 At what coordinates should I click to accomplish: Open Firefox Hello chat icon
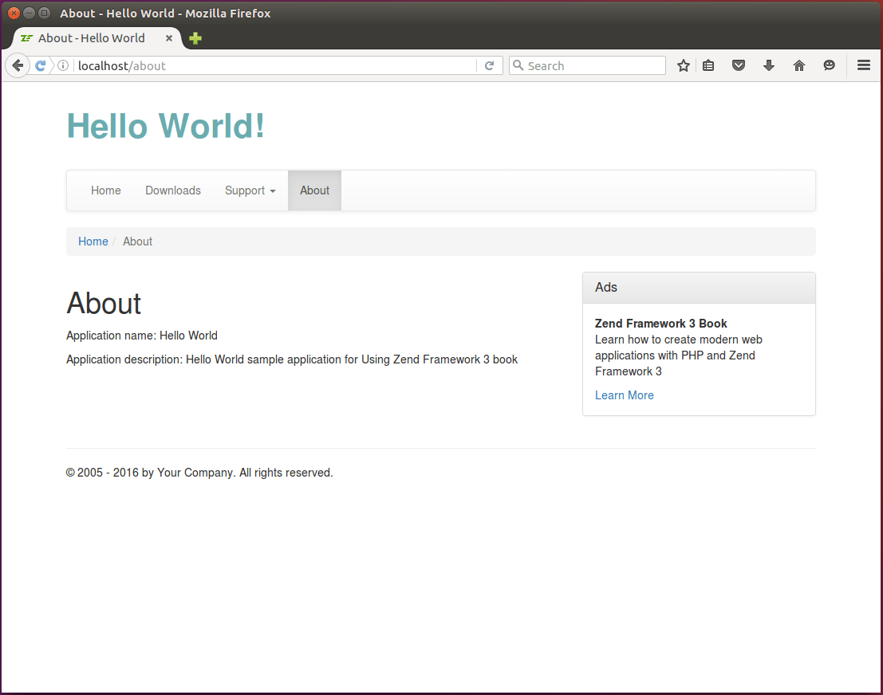(x=829, y=65)
